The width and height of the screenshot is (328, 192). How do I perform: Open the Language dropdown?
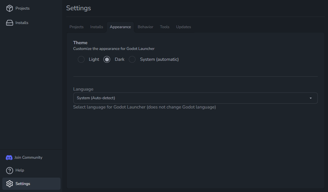195,98
